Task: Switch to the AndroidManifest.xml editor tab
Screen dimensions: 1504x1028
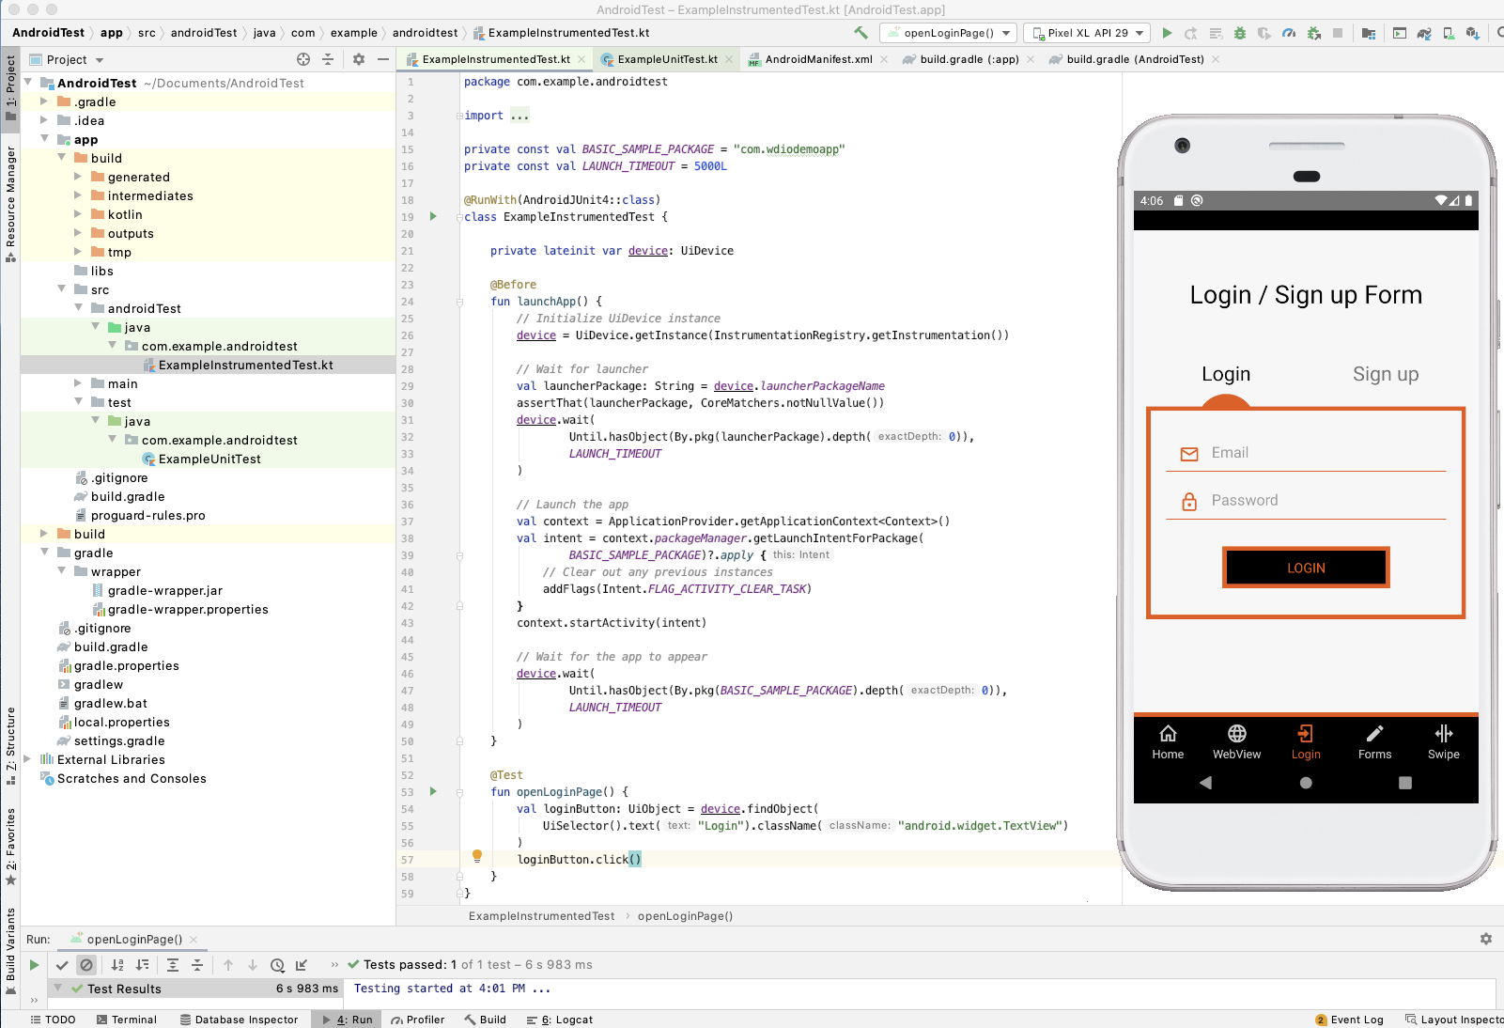Action: click(817, 59)
